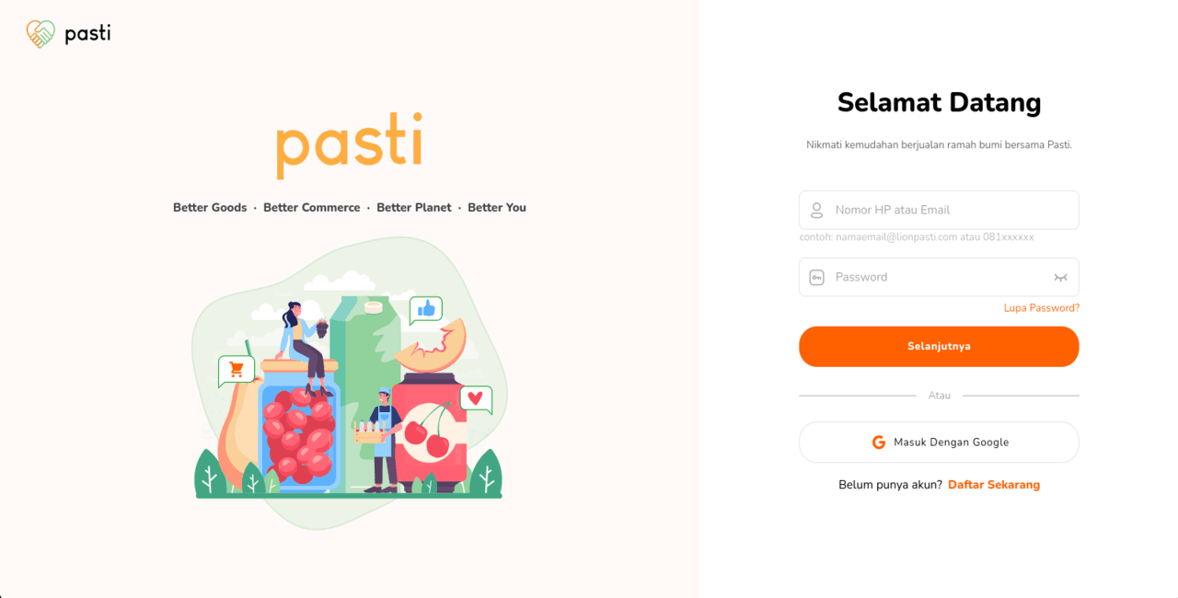Click the Pasti handshake logo icon
This screenshot has height=598, width=1178.
39,33
